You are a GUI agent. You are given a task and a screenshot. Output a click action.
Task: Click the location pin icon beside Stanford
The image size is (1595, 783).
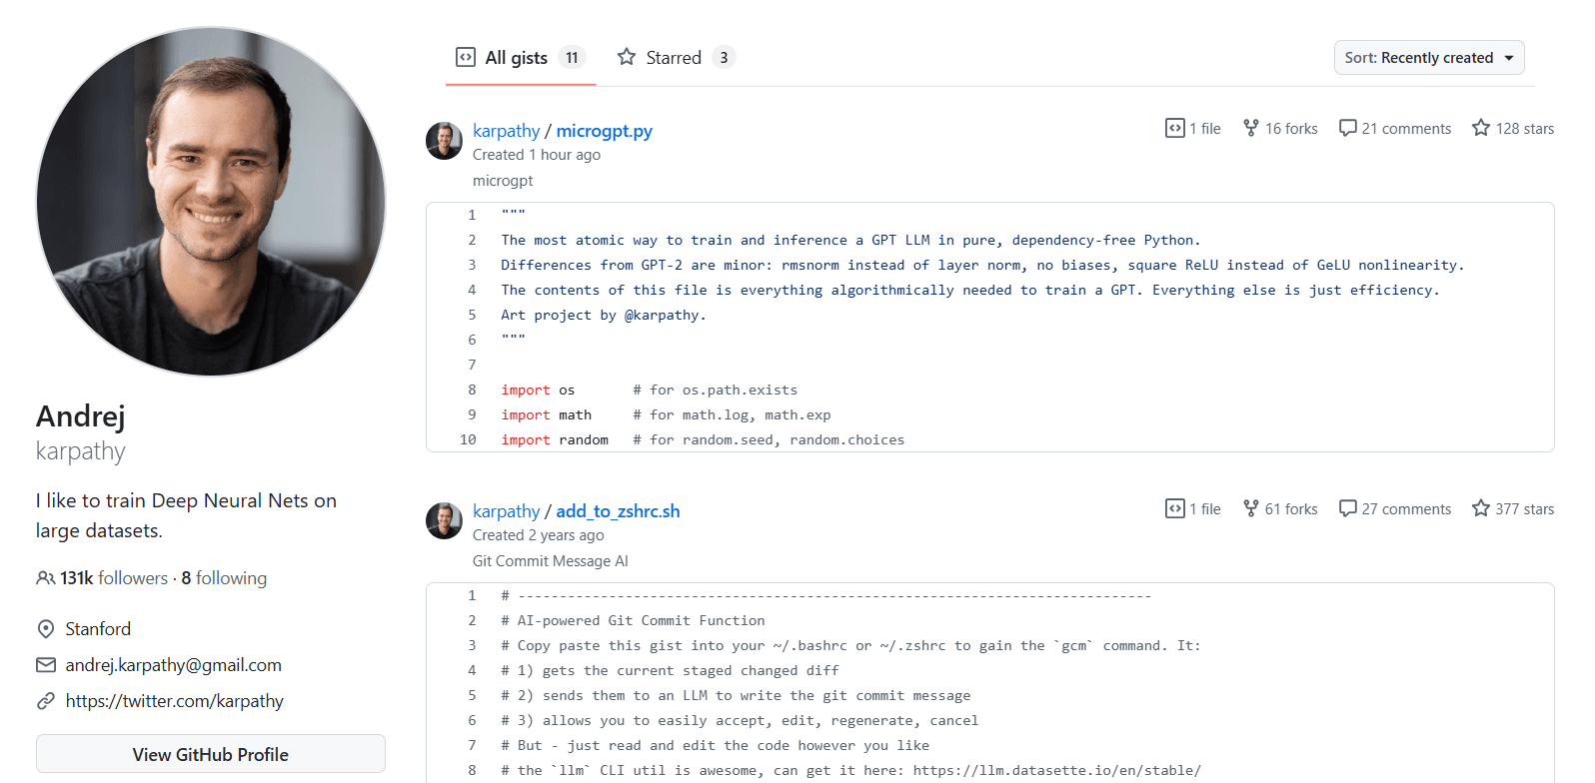(x=46, y=628)
